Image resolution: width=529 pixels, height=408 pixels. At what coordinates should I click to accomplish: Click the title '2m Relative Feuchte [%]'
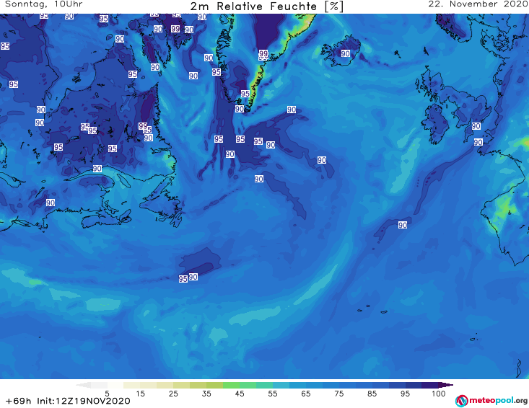(267, 6)
